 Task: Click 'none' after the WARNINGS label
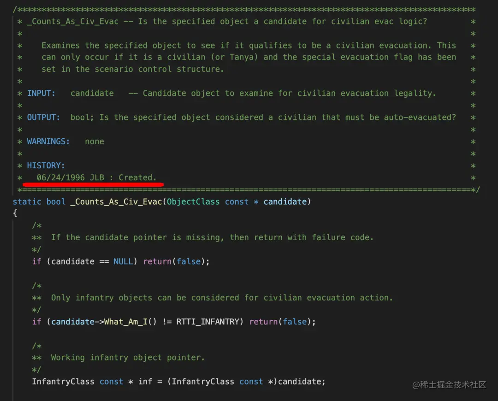pyautogui.click(x=95, y=142)
